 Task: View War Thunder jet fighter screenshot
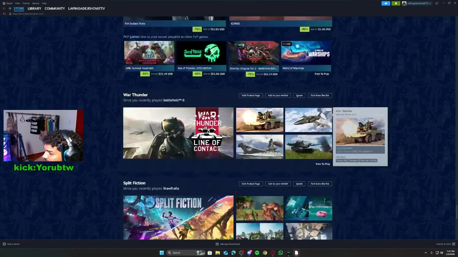click(x=309, y=120)
